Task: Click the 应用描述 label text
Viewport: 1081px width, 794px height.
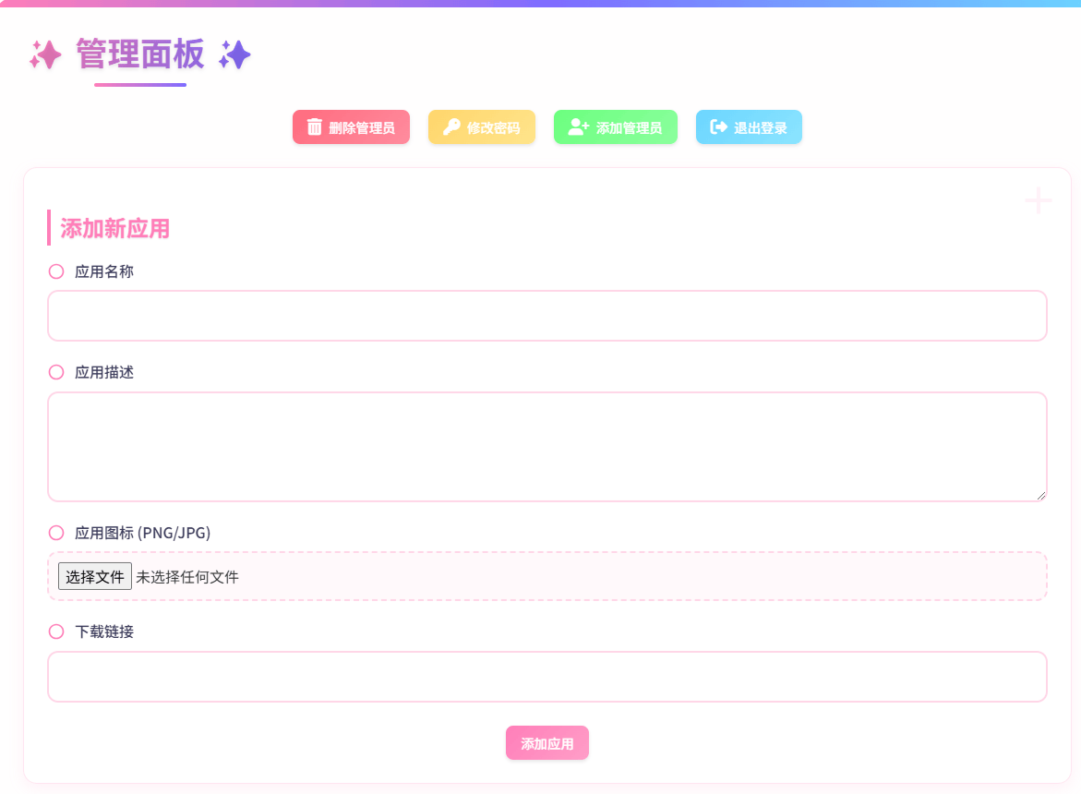Action: pos(104,372)
